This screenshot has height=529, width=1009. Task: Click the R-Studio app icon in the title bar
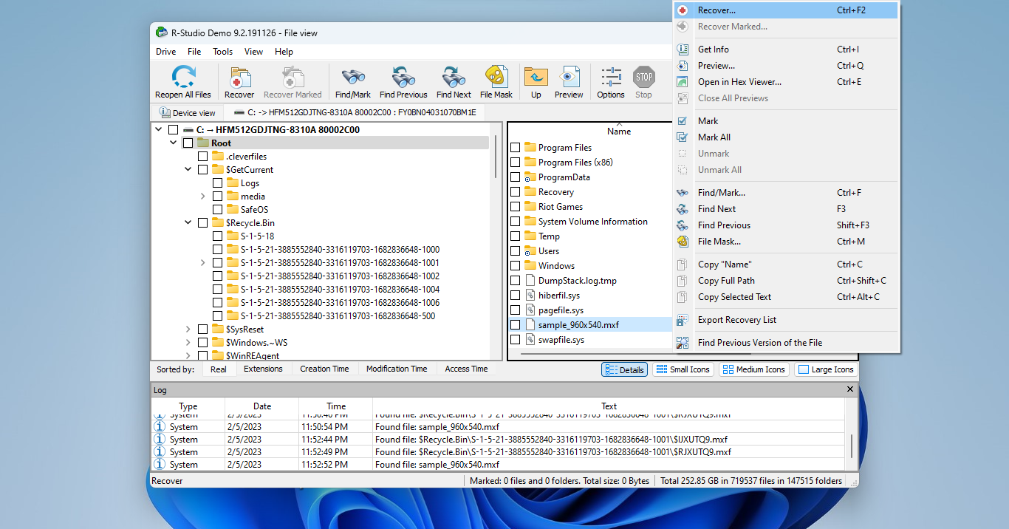click(x=162, y=33)
